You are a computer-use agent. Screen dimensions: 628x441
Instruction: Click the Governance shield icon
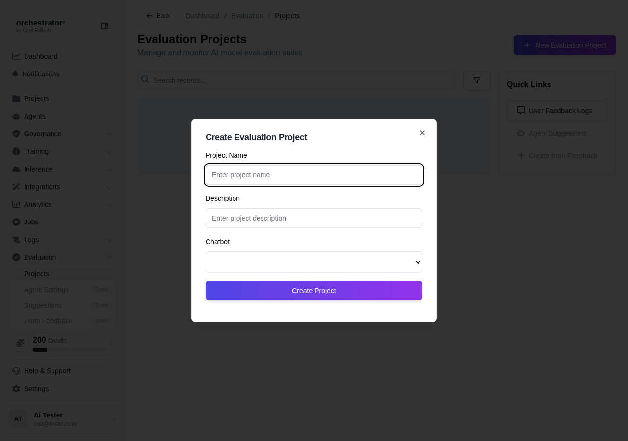click(x=16, y=133)
